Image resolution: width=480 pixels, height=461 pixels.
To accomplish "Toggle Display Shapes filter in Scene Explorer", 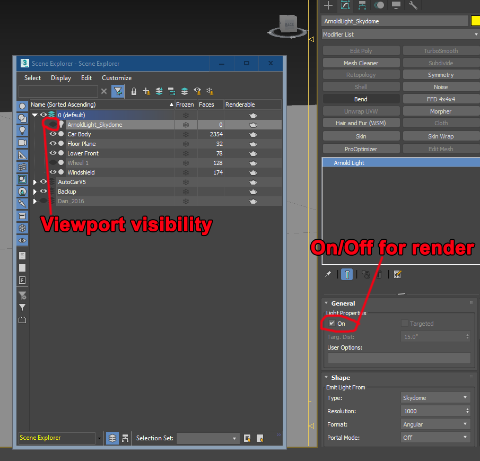I will click(22, 118).
